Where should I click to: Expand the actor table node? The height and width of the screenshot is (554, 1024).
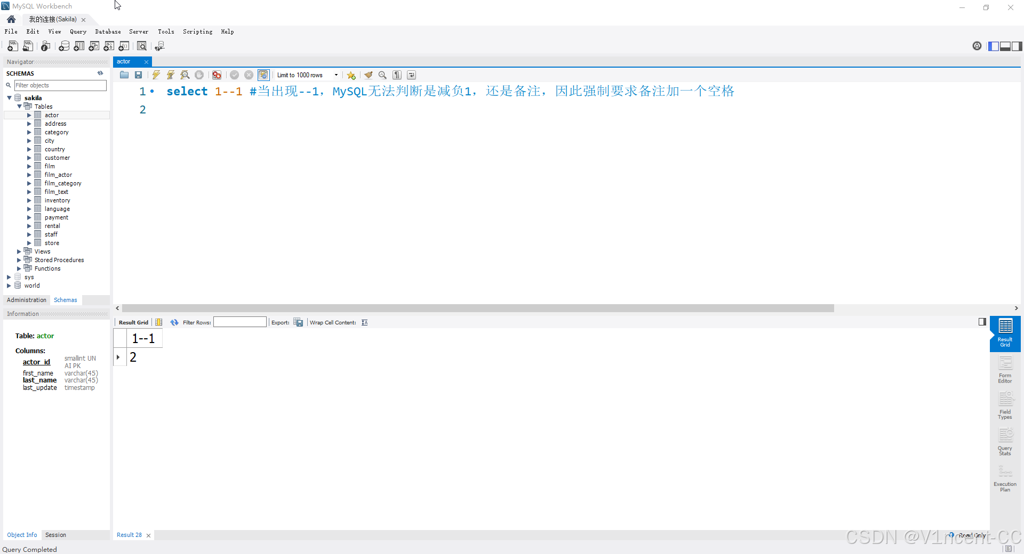(29, 115)
